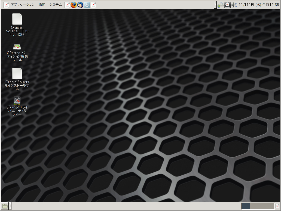The width and height of the screenshot is (281, 211).
Task: Click the broken icon beside the workspace switcher
Action: point(277,206)
